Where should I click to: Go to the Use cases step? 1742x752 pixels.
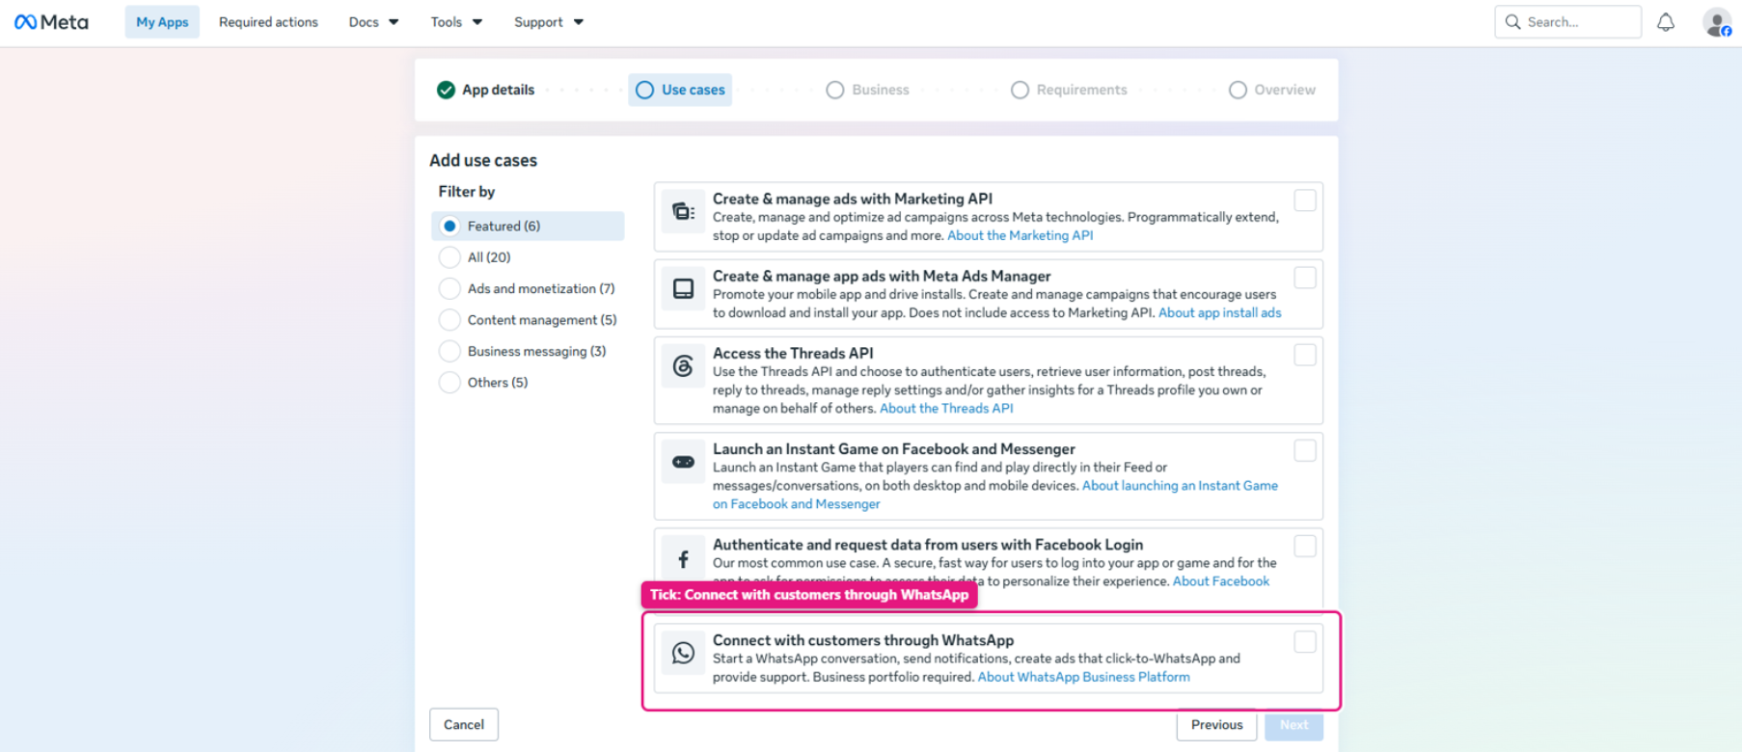click(x=680, y=90)
